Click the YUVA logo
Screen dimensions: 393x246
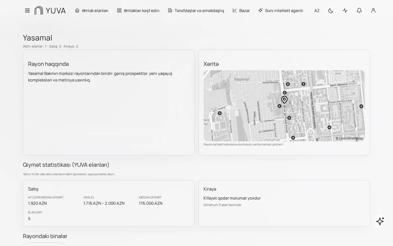[50, 10]
